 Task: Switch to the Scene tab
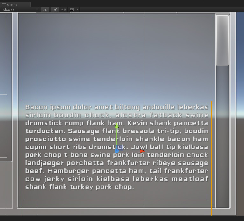point(12,4)
